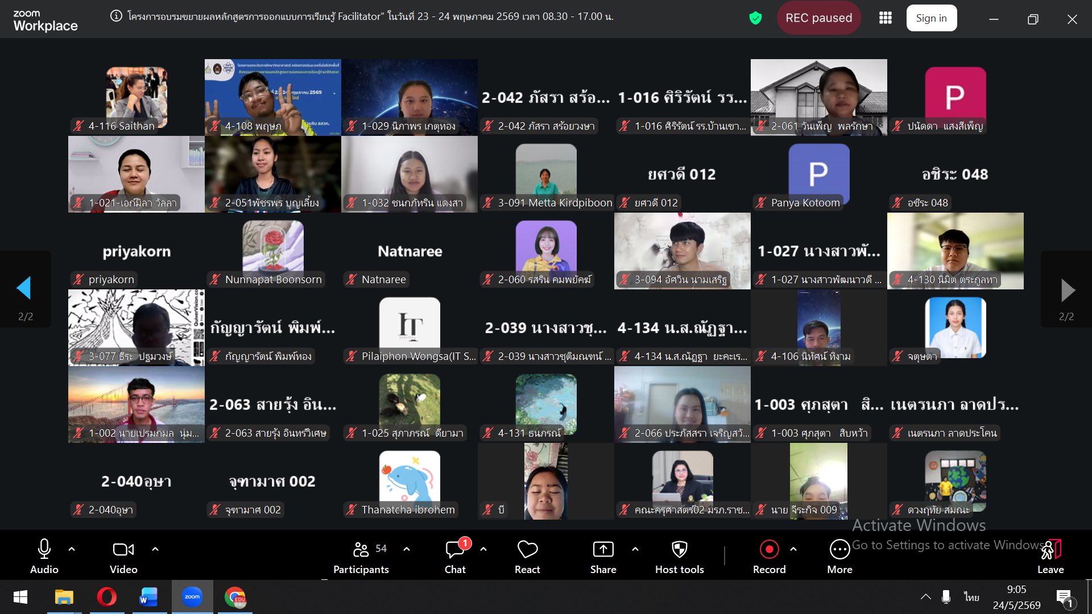Switch the Thai input language indicator
This screenshot has height=614, width=1092.
click(971, 597)
